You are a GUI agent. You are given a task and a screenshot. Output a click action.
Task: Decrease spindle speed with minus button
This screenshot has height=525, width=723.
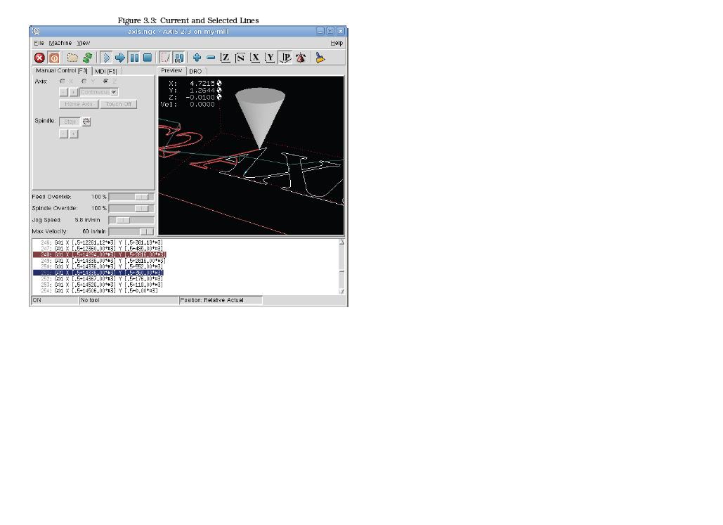click(64, 134)
